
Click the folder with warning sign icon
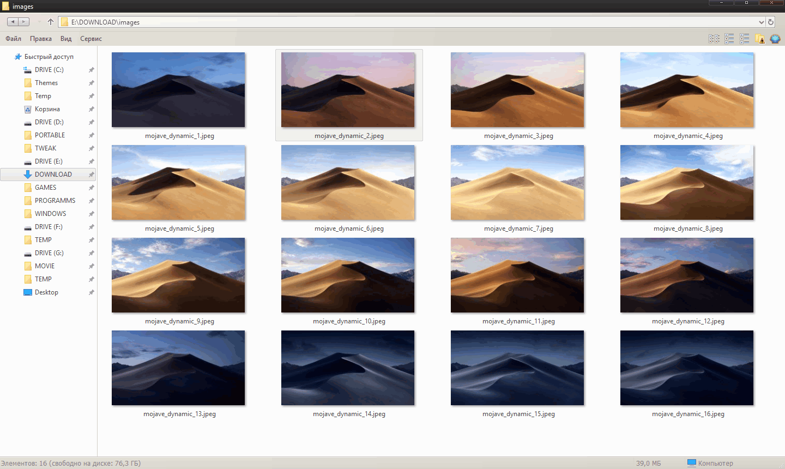(x=760, y=39)
